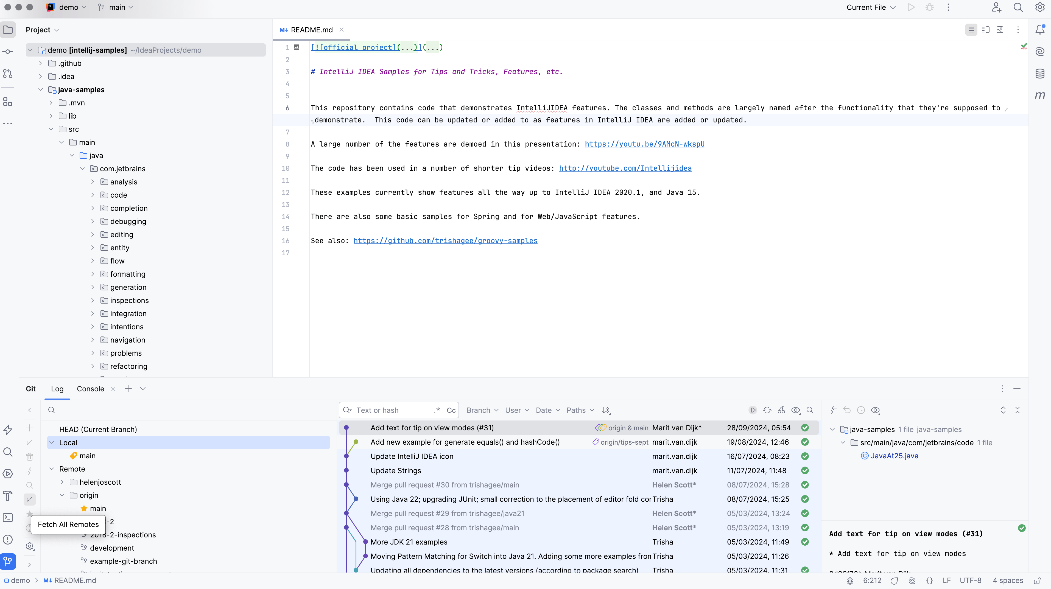Toggle Match Case in the hash search
The height and width of the screenshot is (589, 1051).
click(451, 410)
